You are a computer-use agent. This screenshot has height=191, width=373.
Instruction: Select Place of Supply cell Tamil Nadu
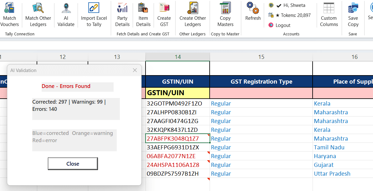[x=329, y=147]
